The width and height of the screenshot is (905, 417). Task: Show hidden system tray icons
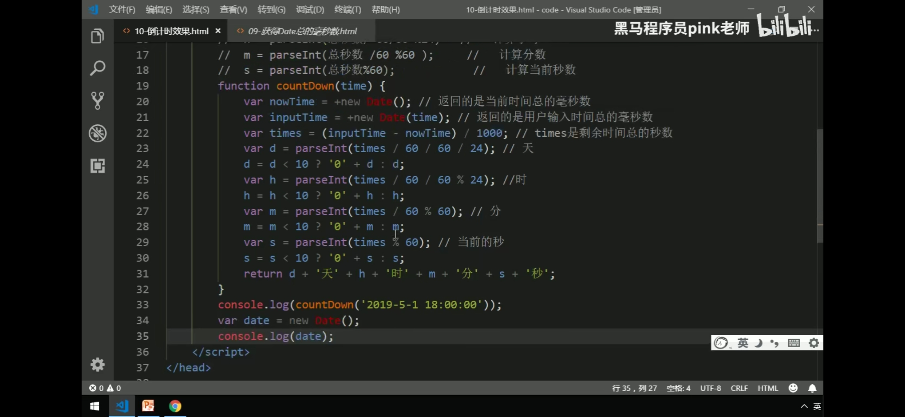pyautogui.click(x=804, y=406)
